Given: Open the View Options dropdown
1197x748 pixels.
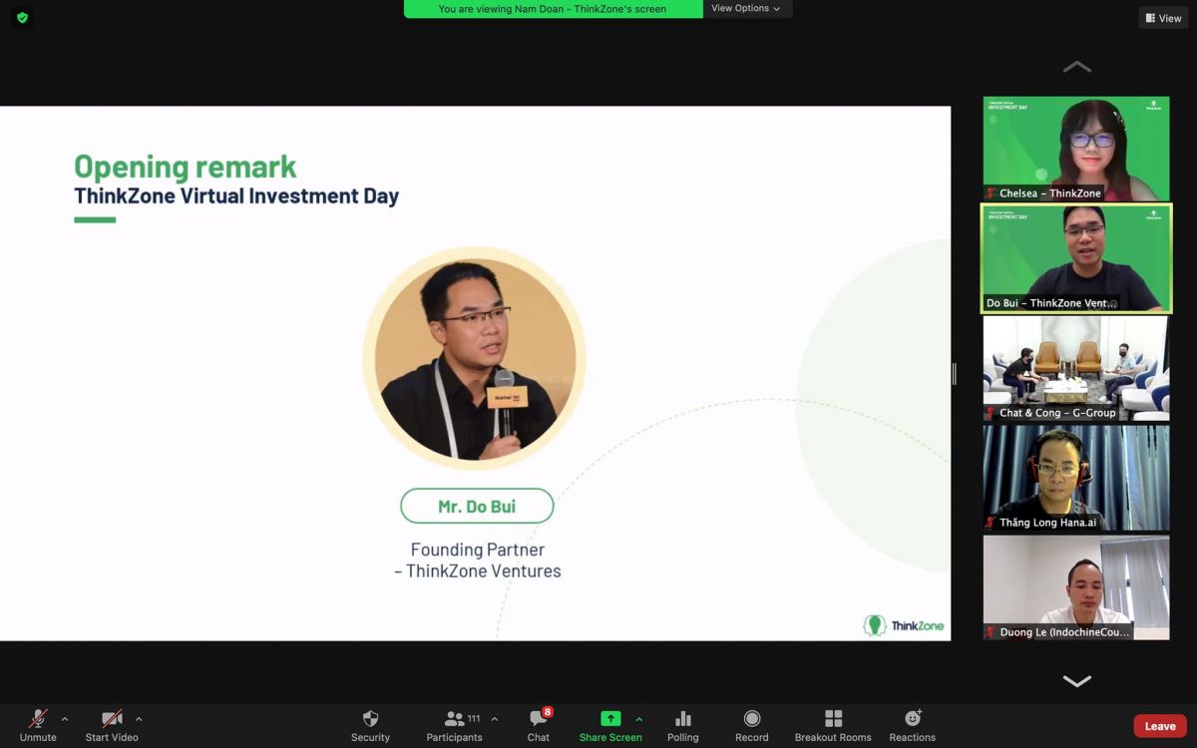Looking at the screenshot, I should tap(746, 9).
